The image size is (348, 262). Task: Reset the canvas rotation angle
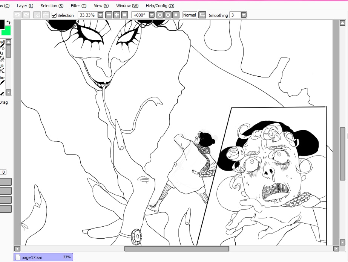(176, 15)
